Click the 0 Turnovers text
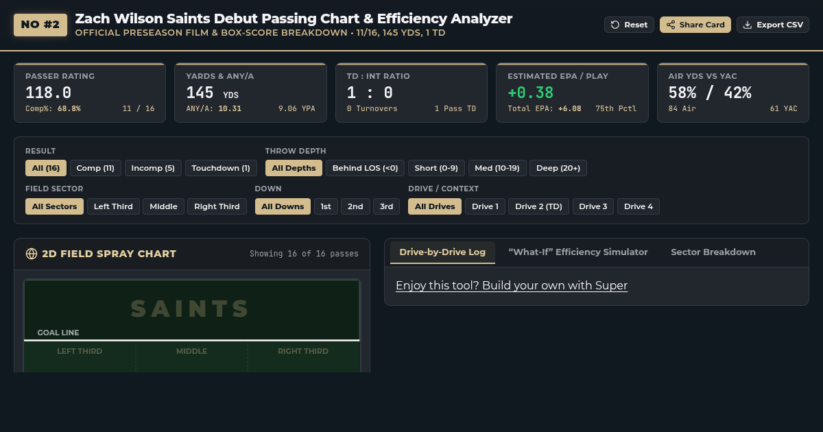Screen dimensions: 823x432 coord(372,108)
